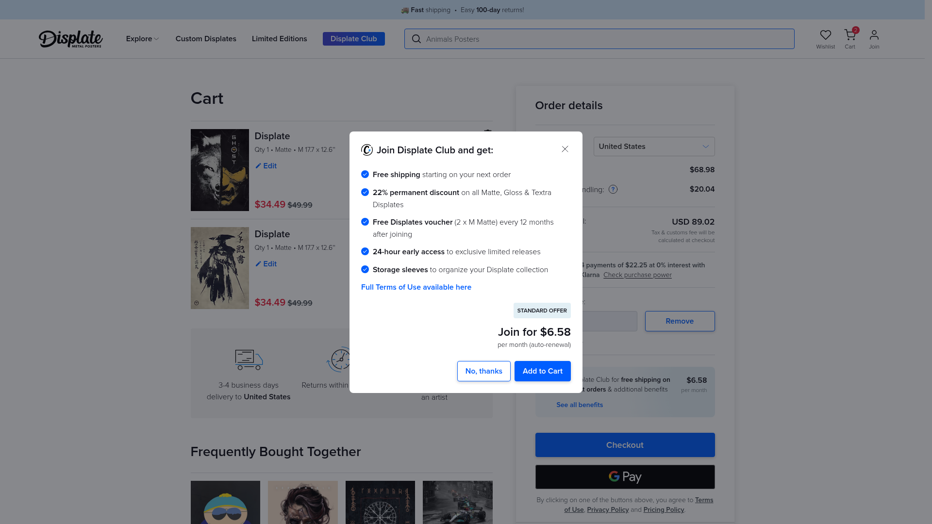Decline with No, thanks button

click(483, 371)
